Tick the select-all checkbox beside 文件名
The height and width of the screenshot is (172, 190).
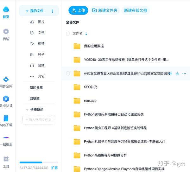tap(68, 34)
